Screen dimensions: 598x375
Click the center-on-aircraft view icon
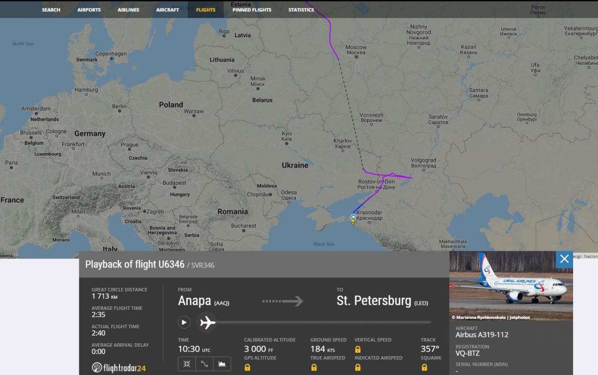point(186,364)
